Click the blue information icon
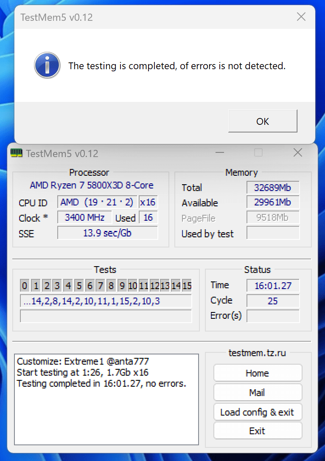Screen dimensions: 325x461 (47, 65)
